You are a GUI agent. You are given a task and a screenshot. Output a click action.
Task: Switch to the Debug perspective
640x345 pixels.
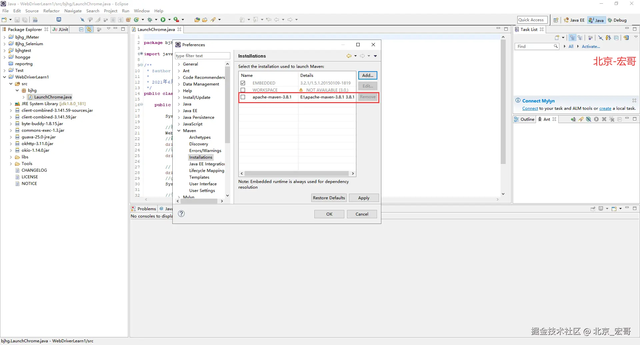617,20
